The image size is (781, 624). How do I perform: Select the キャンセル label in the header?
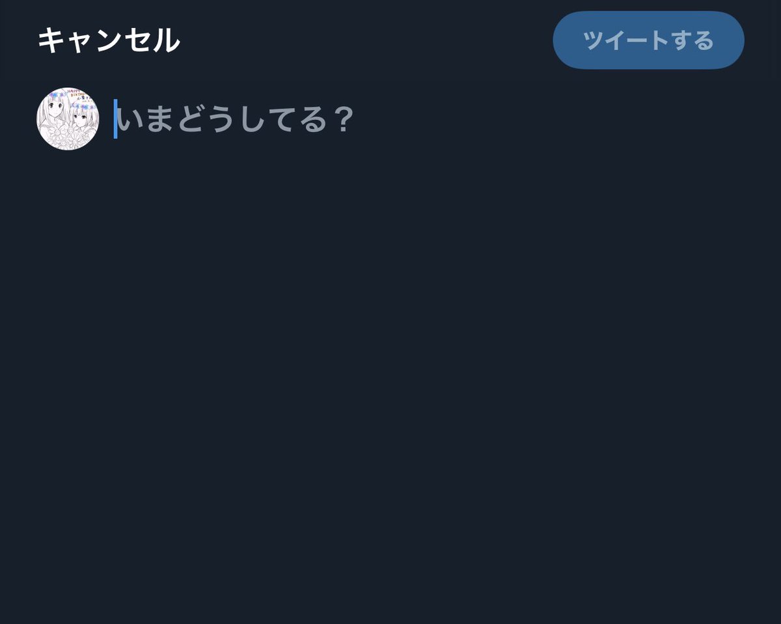[x=108, y=40]
